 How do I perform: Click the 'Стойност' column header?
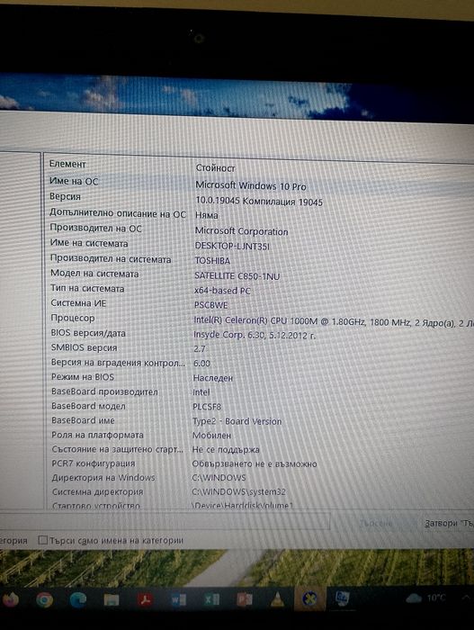215,168
